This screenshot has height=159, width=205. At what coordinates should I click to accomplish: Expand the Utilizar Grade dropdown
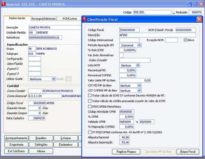tap(53, 79)
